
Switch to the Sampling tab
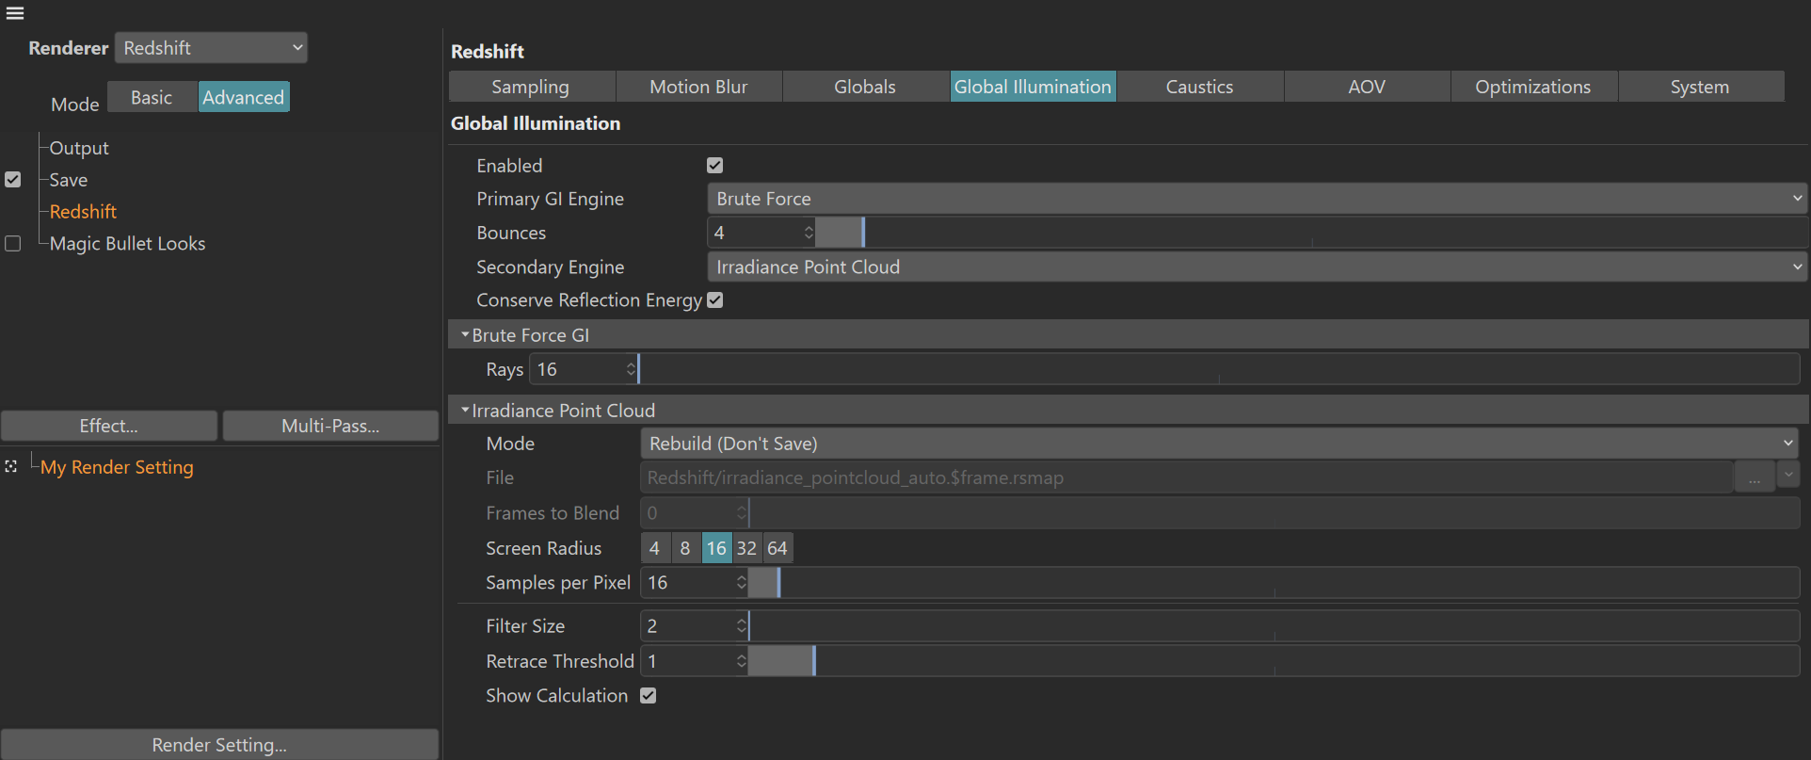tap(532, 87)
